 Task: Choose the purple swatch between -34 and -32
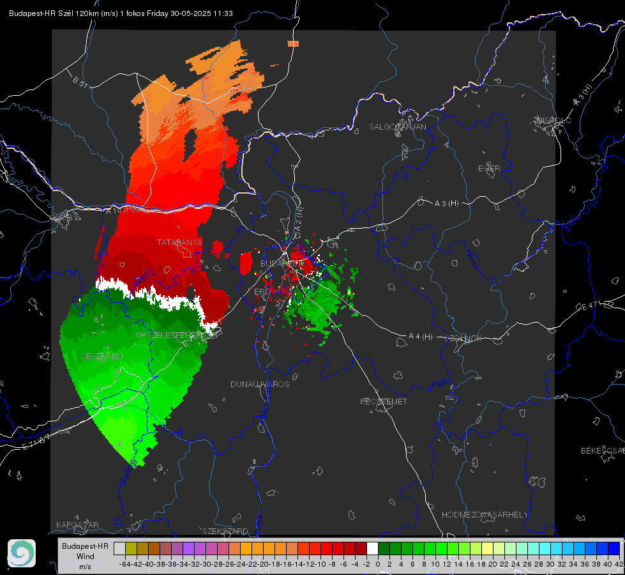[188, 548]
